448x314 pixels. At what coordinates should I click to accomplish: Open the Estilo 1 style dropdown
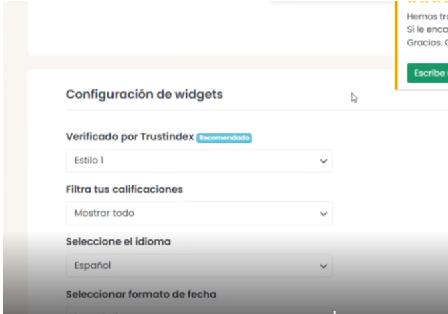tap(199, 161)
